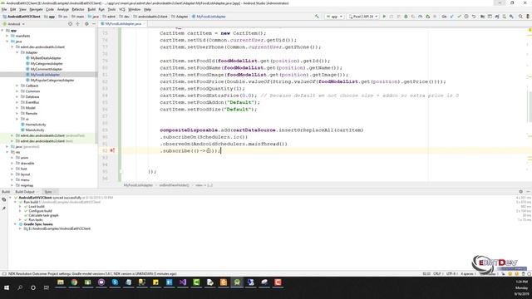Screen dimensions: 532x299
Task: Select the EventBus package
Action: click(x=32, y=102)
